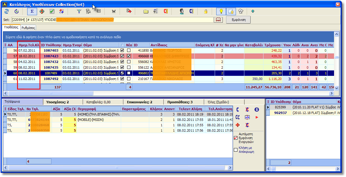
Task: Click the green checkmark toolbar icon
Action: [52, 11]
